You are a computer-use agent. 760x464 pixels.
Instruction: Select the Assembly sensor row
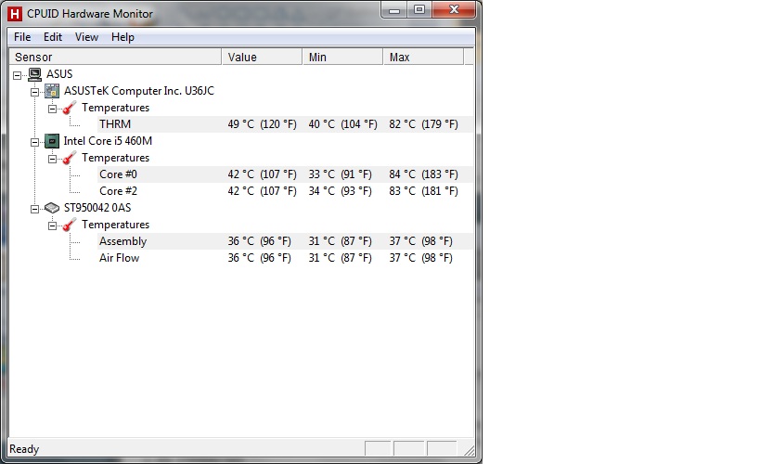285,241
